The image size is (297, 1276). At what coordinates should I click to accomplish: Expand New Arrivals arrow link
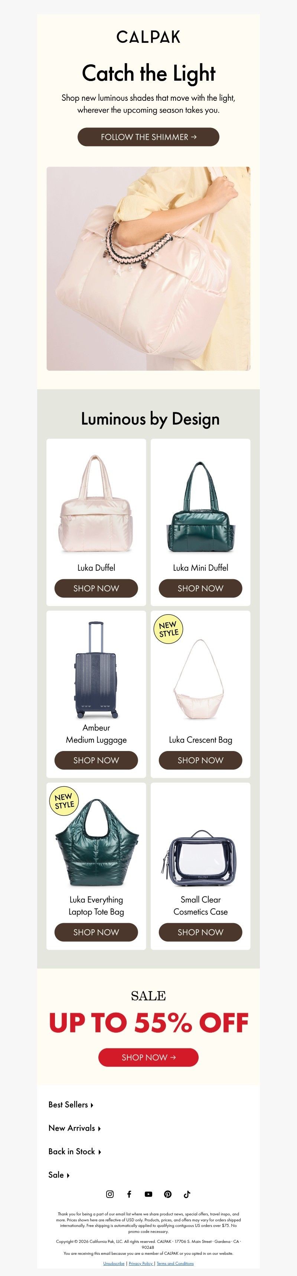click(75, 1127)
